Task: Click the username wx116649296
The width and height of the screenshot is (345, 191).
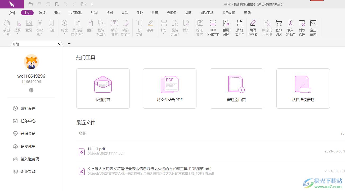Action: click(x=31, y=76)
